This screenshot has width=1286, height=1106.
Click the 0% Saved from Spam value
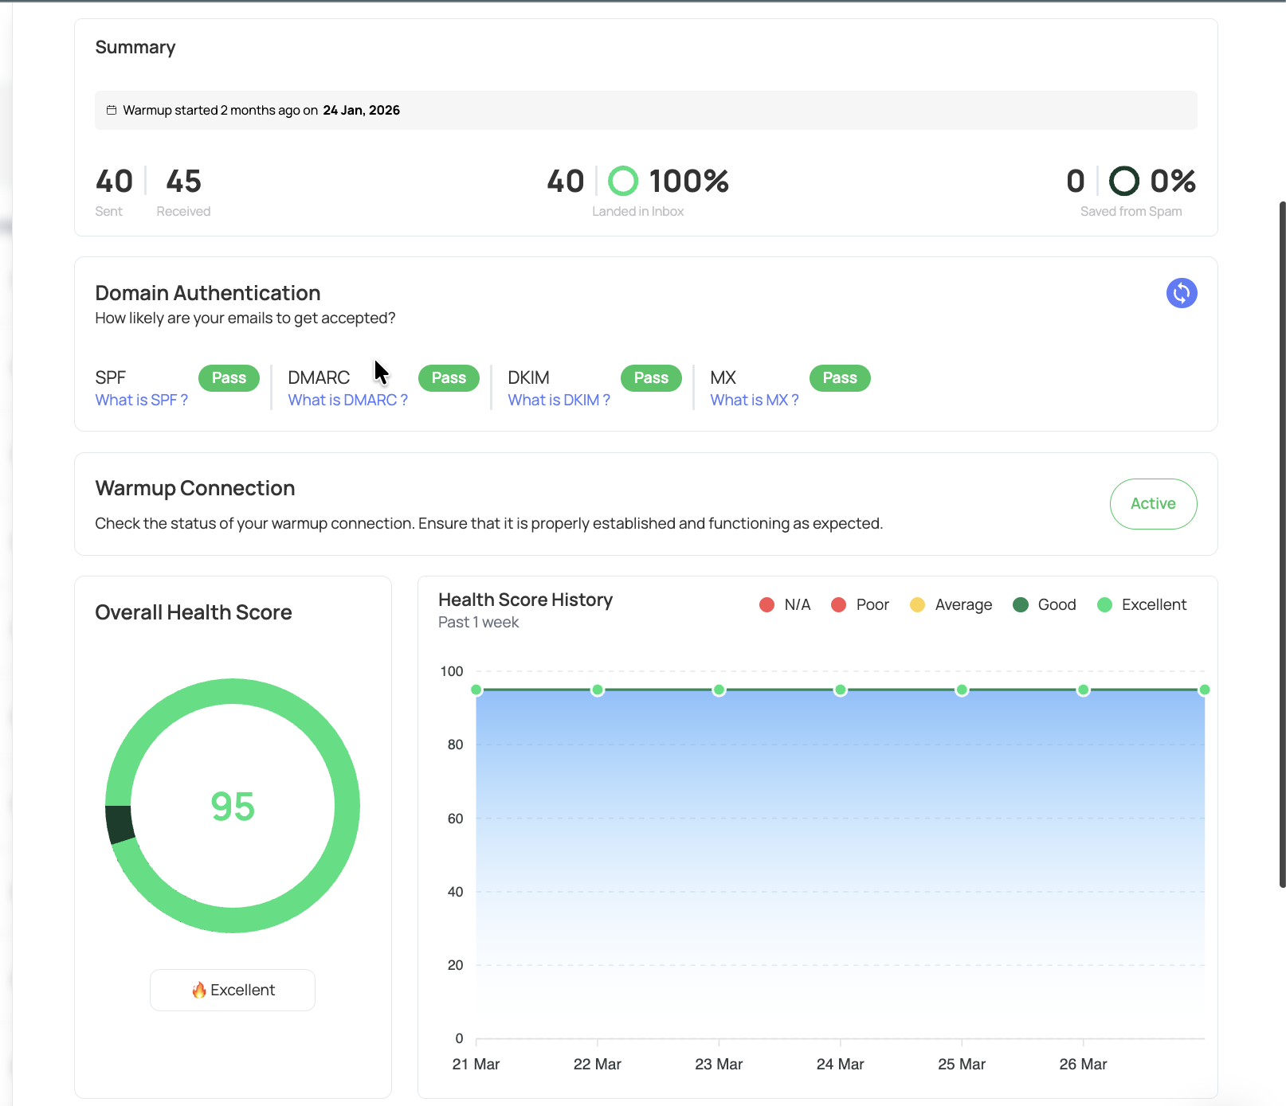click(x=1173, y=181)
